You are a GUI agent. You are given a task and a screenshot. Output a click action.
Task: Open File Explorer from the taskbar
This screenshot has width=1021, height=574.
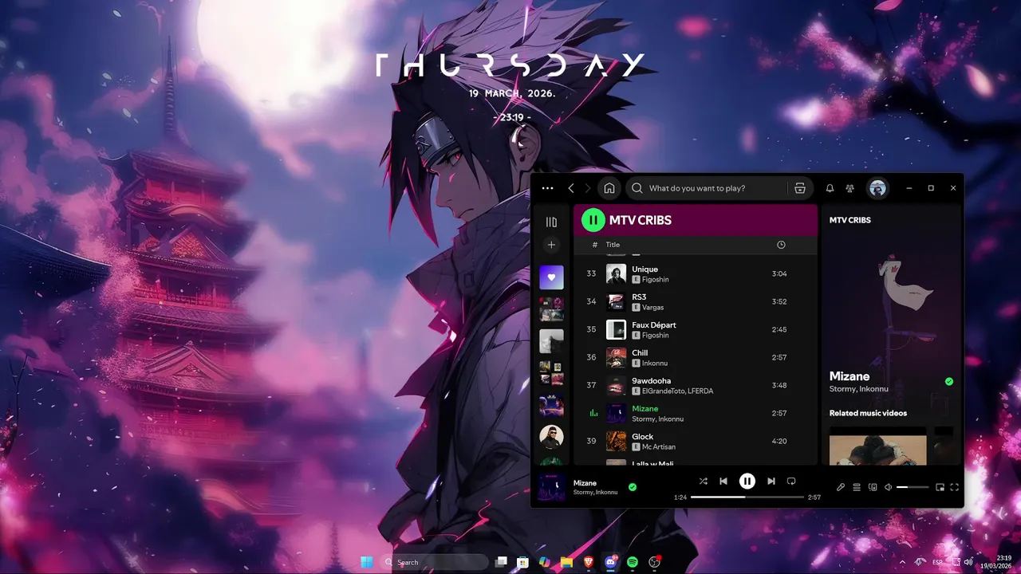pyautogui.click(x=566, y=562)
